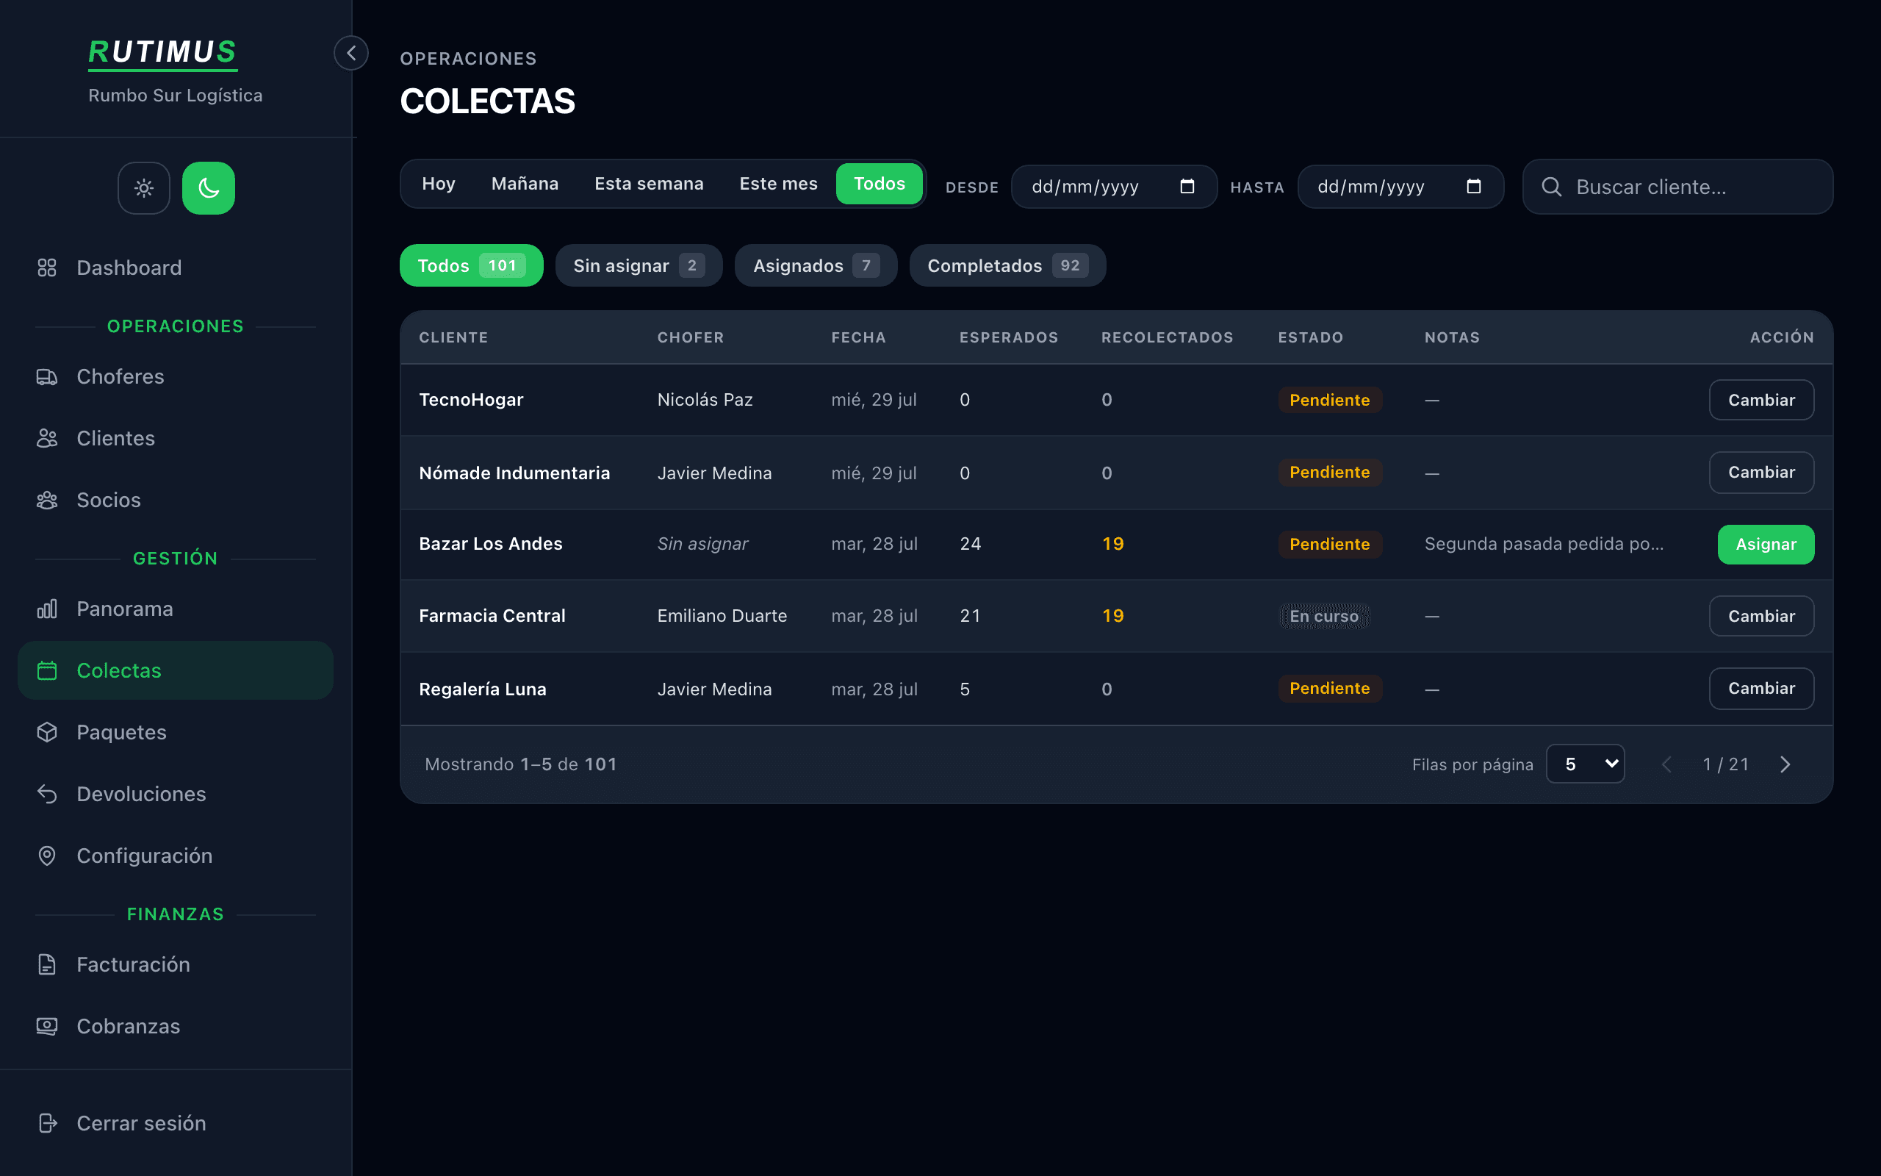Click Cambiar for TecnoHogar
Screen dimensions: 1881x1176
pos(1761,400)
